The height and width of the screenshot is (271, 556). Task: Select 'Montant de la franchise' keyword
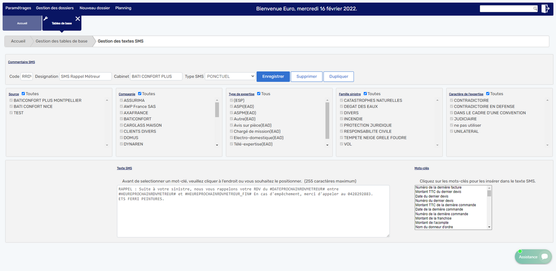pyautogui.click(x=433, y=218)
